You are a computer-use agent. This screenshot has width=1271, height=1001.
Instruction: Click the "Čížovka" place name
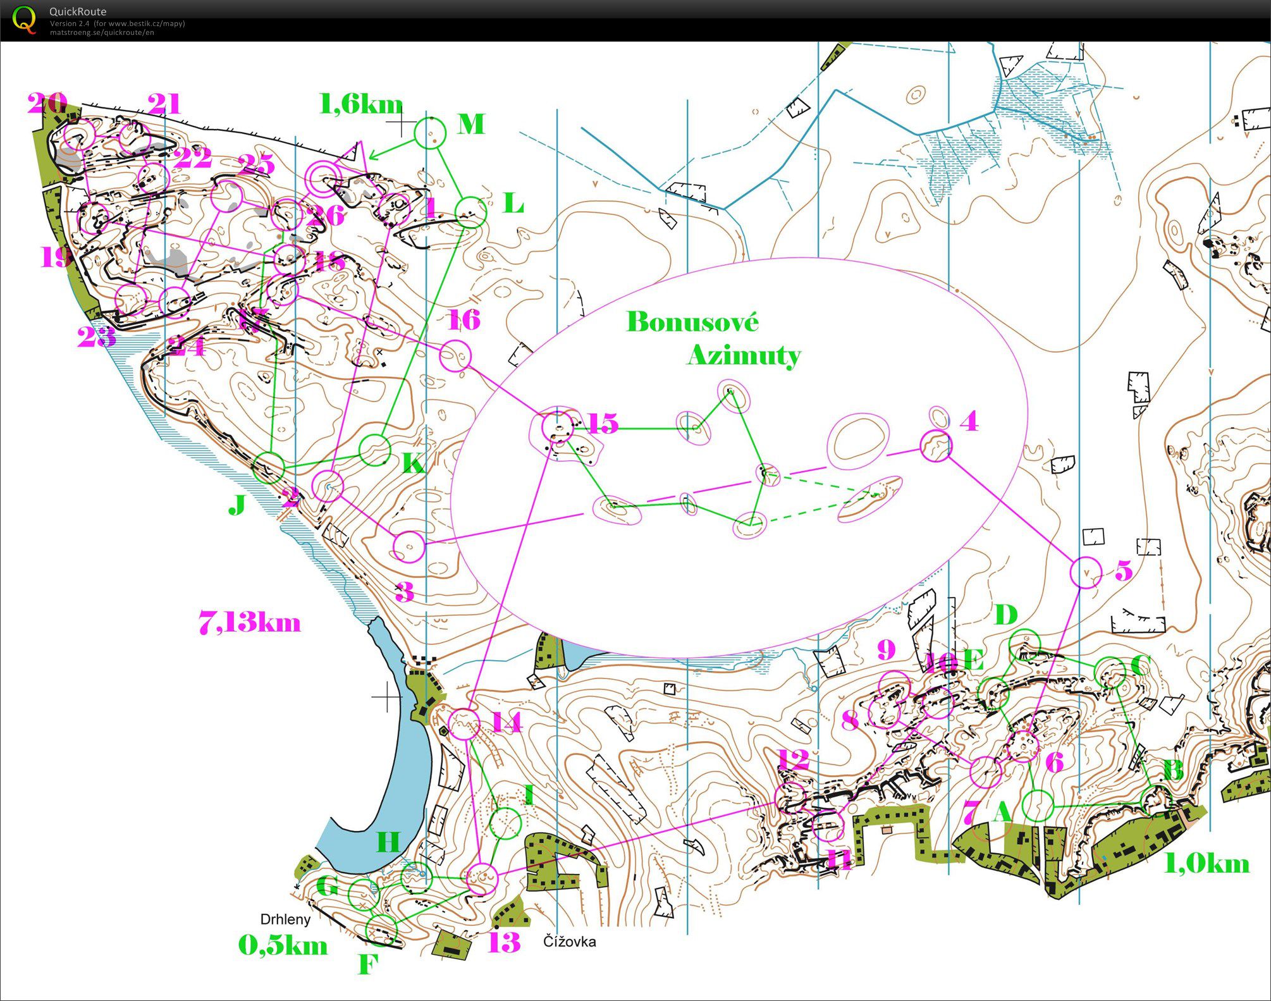click(x=570, y=942)
